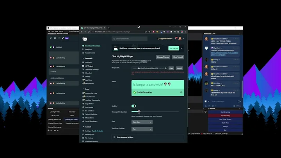
Task: Click the notifications bell in the Streamlabs header
Action: coord(176,38)
